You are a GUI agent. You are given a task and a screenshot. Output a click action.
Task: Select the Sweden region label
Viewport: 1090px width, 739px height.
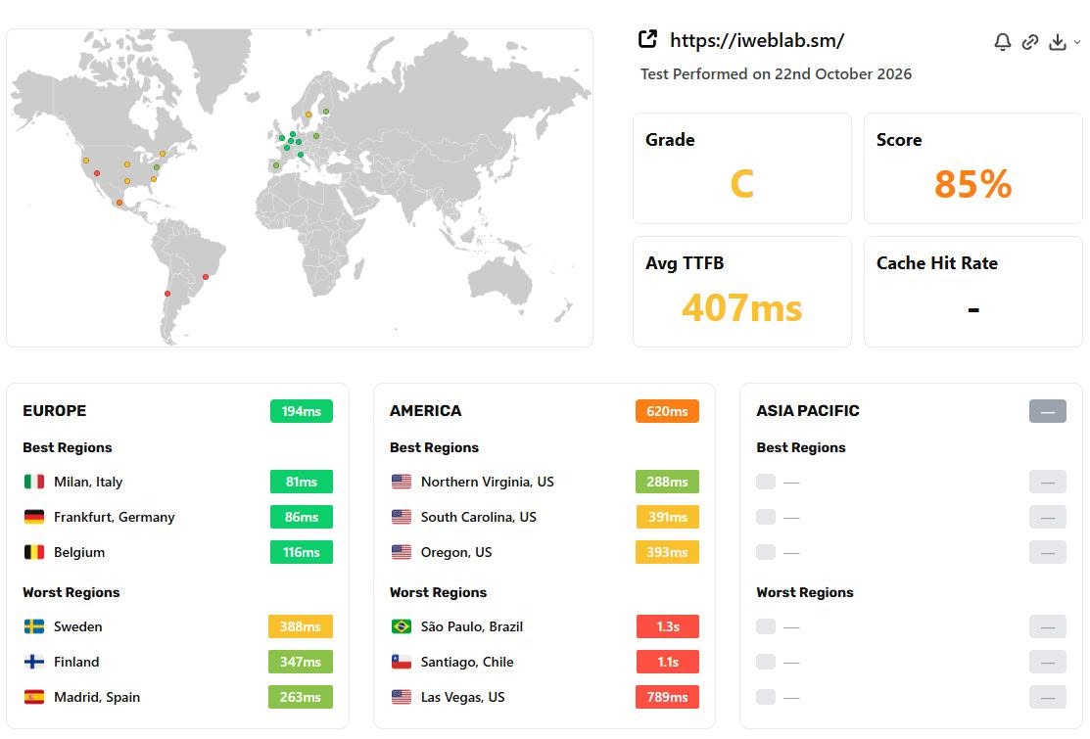point(78,626)
